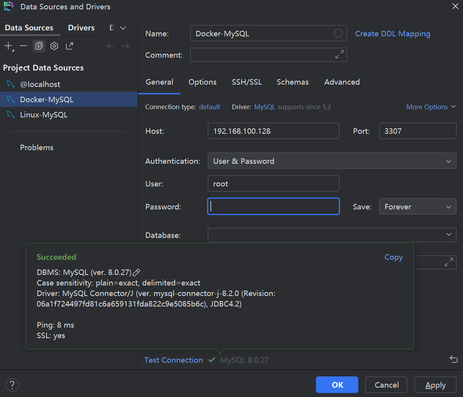The height and width of the screenshot is (397, 463).
Task: Open the hidden tabs dropdown chevron
Action: 123,28
